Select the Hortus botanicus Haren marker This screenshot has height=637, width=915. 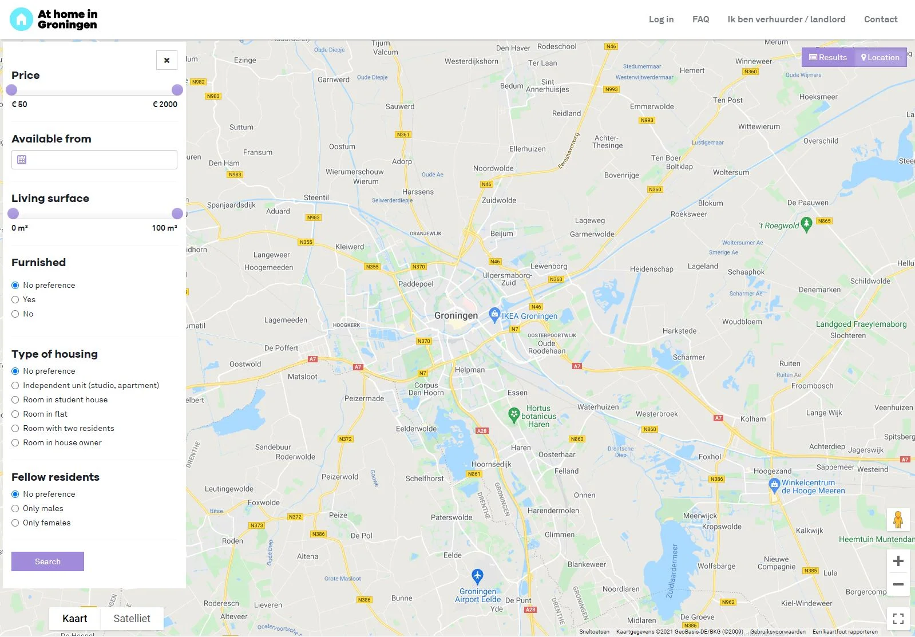click(x=514, y=415)
